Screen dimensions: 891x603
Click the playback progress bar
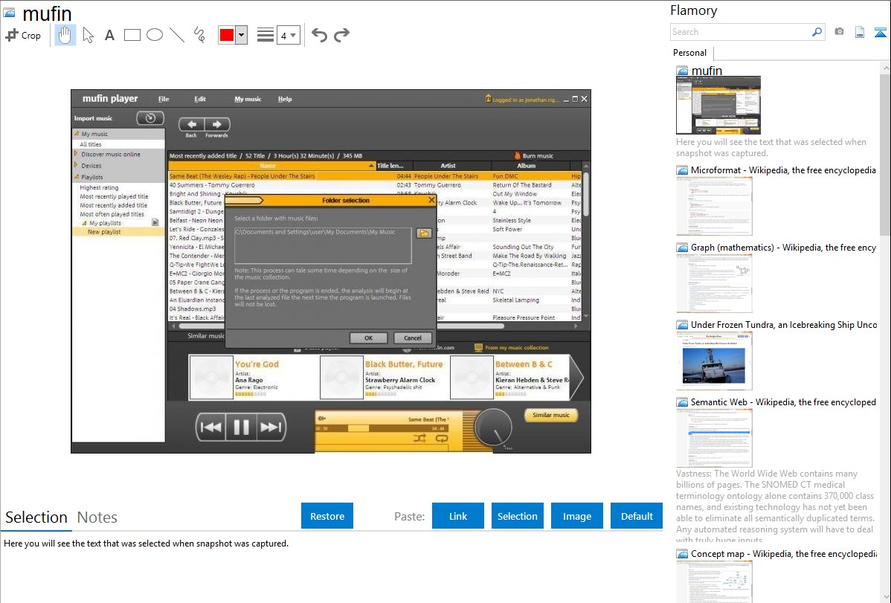click(381, 428)
